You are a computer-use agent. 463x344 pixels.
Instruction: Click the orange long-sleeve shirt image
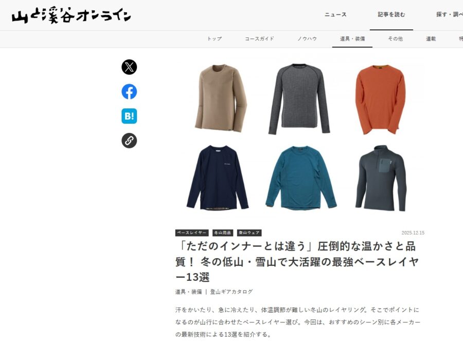coord(380,99)
